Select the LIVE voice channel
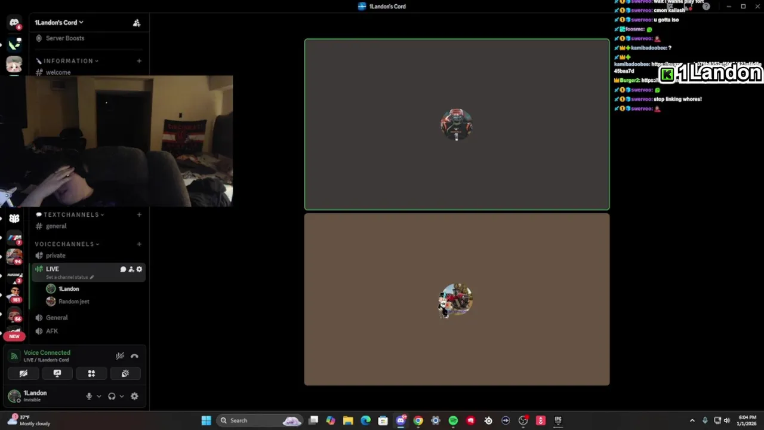764x430 pixels. pos(88,272)
